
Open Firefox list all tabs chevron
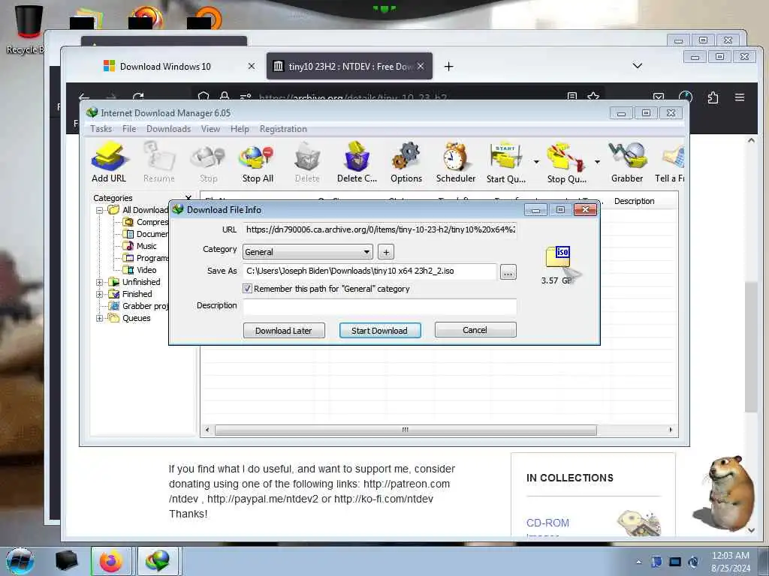[x=637, y=66]
